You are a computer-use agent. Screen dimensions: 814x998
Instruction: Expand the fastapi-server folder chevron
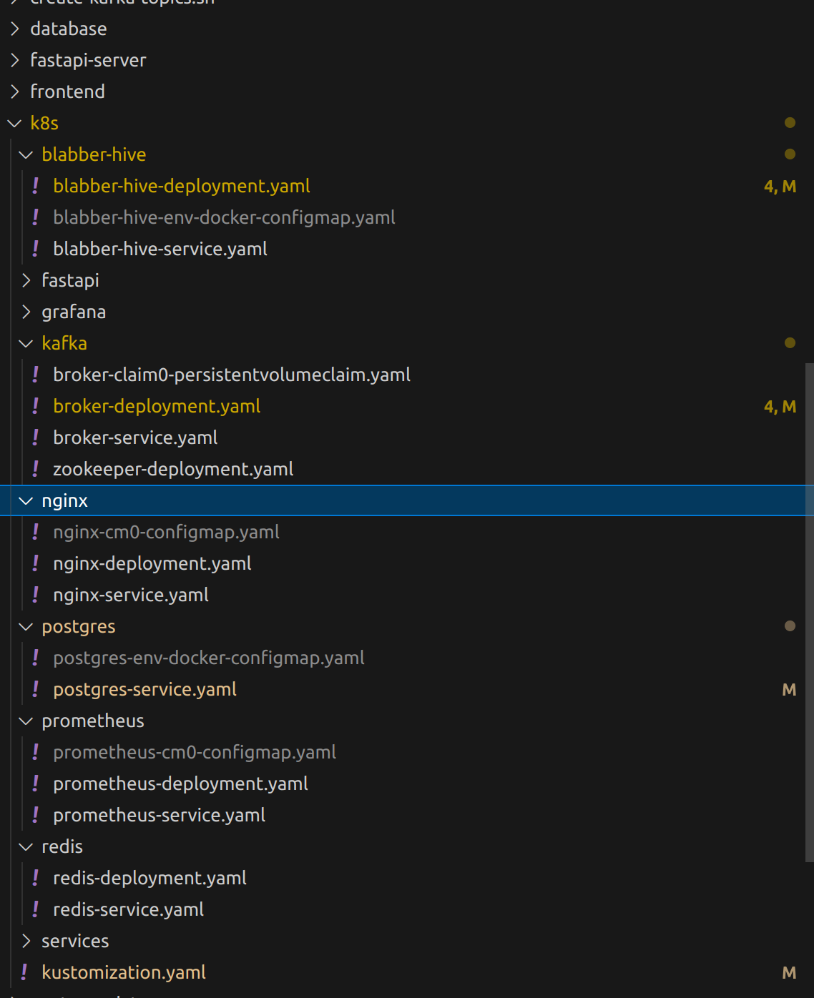click(x=15, y=60)
